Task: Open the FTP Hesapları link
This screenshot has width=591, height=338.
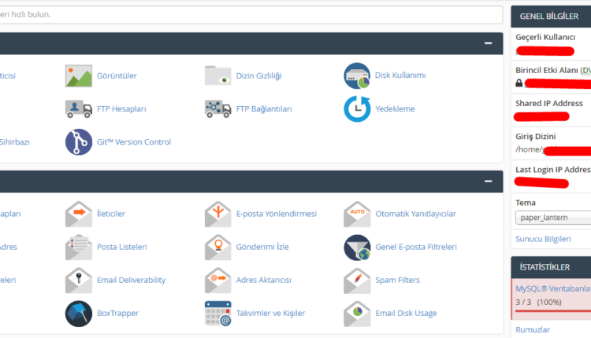Action: pos(121,109)
